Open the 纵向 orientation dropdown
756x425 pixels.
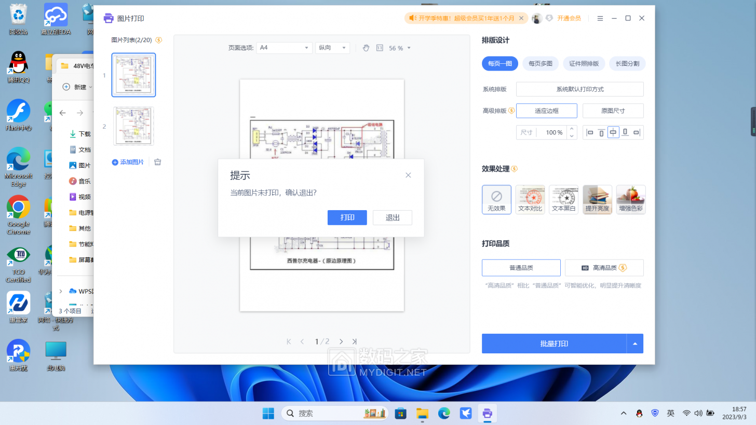coord(332,48)
